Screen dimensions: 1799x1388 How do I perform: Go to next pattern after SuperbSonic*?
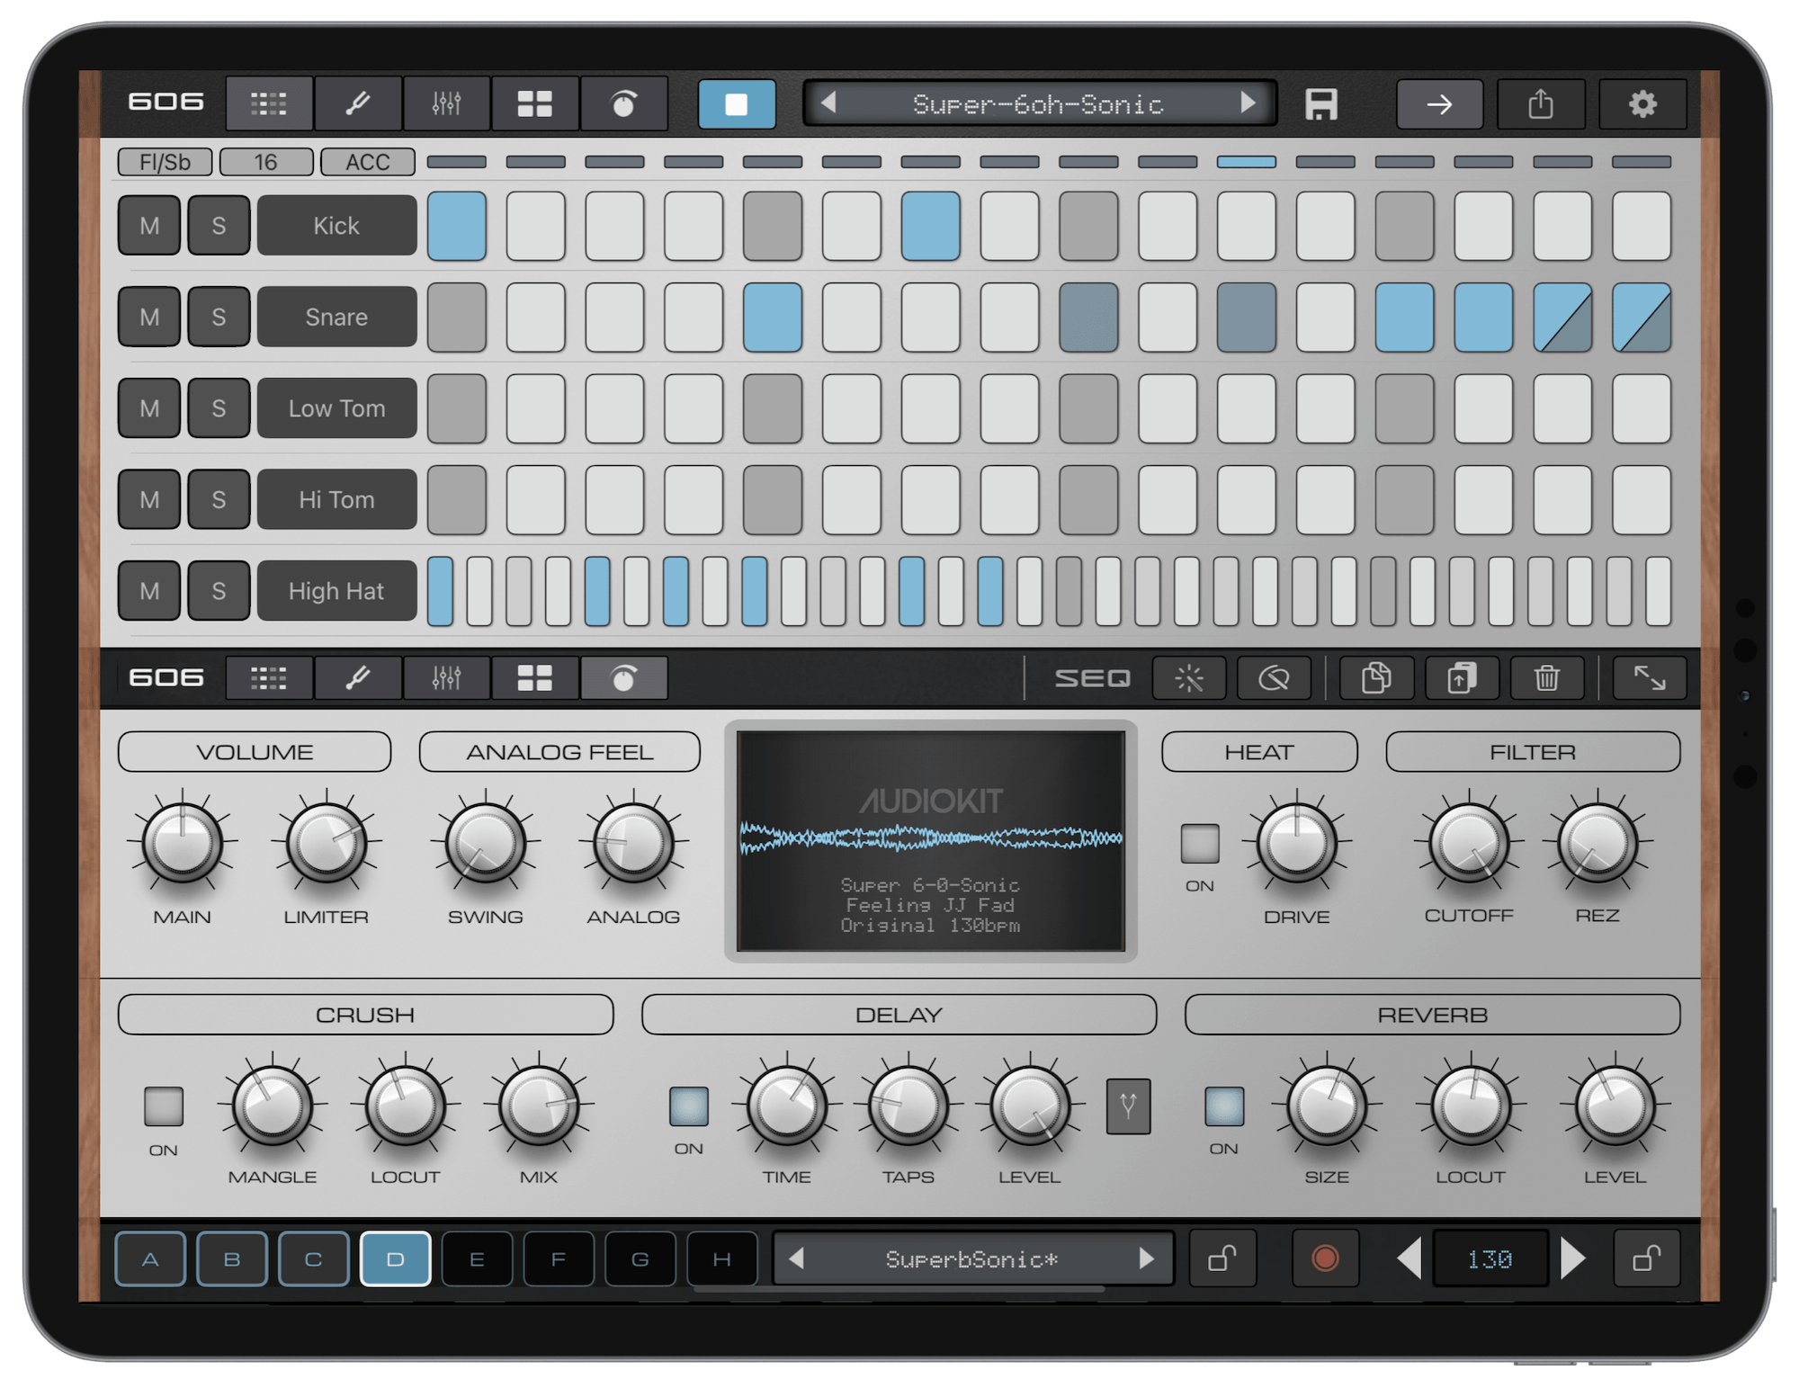1146,1258
